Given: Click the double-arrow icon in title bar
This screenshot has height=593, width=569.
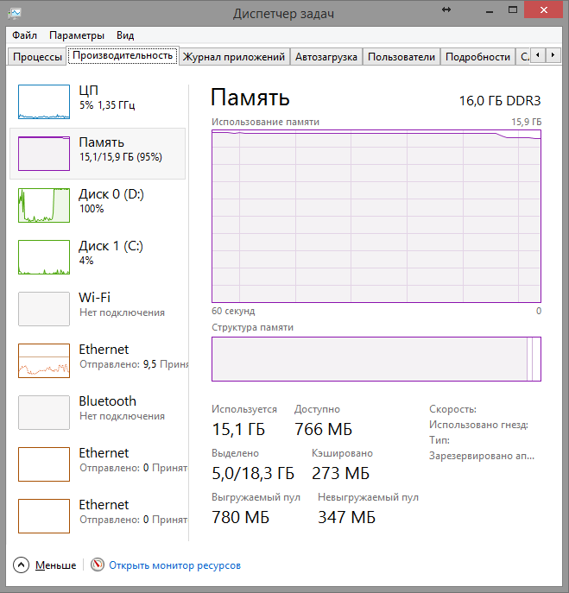Looking at the screenshot, I should (446, 9).
